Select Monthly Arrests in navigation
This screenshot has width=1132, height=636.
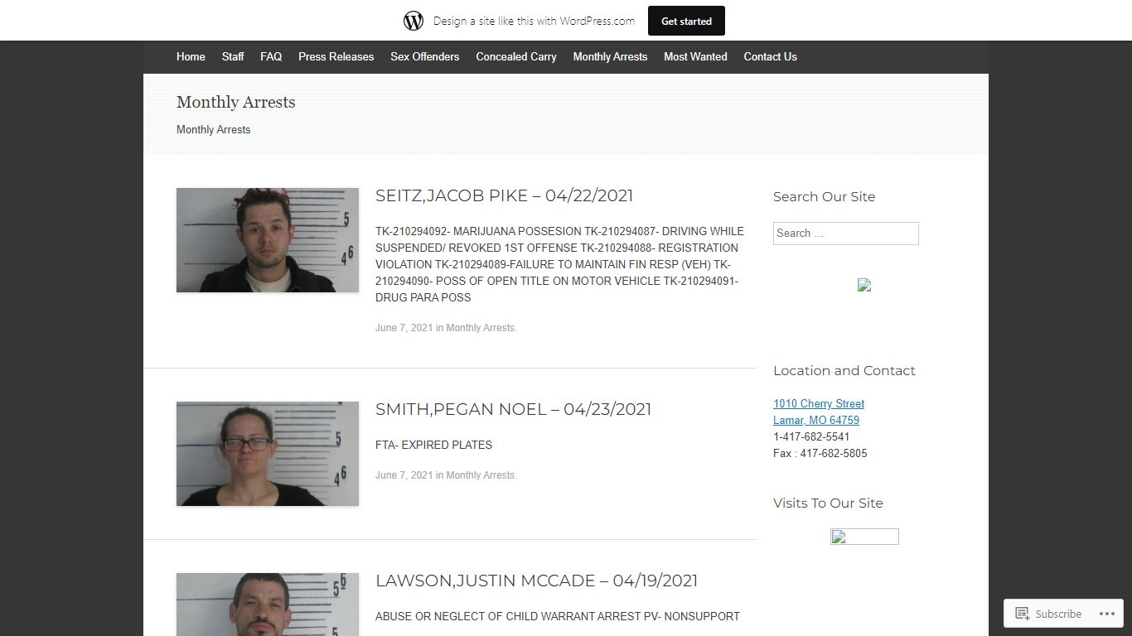(x=610, y=56)
